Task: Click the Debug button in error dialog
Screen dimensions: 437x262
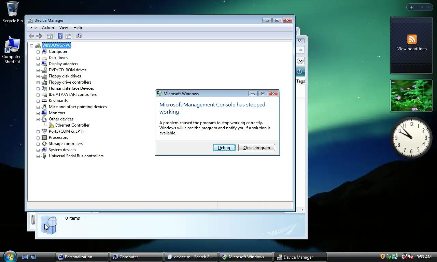Action: [x=224, y=148]
